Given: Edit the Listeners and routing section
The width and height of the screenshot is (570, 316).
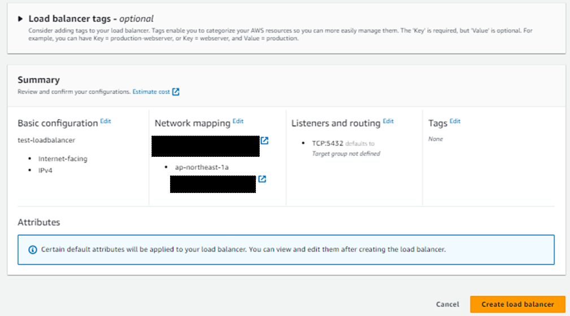Looking at the screenshot, I should [388, 121].
